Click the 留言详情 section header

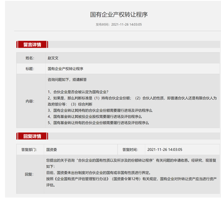pos(32,45)
